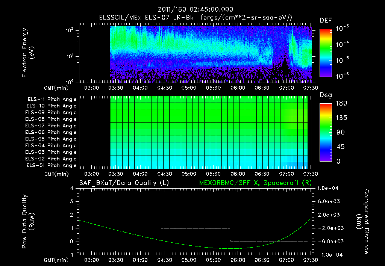This screenshot has width=385, height=266.
Task: Click the 10^-4 tick on DEF scale
Action: pos(342,44)
